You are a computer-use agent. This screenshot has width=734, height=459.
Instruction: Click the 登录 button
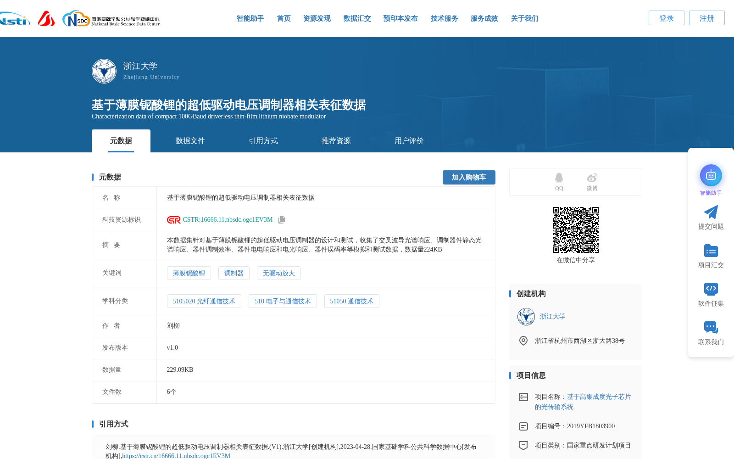[667, 18]
